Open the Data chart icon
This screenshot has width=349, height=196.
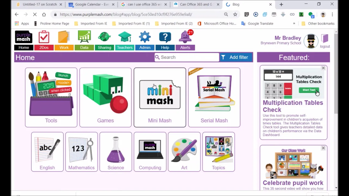click(84, 36)
